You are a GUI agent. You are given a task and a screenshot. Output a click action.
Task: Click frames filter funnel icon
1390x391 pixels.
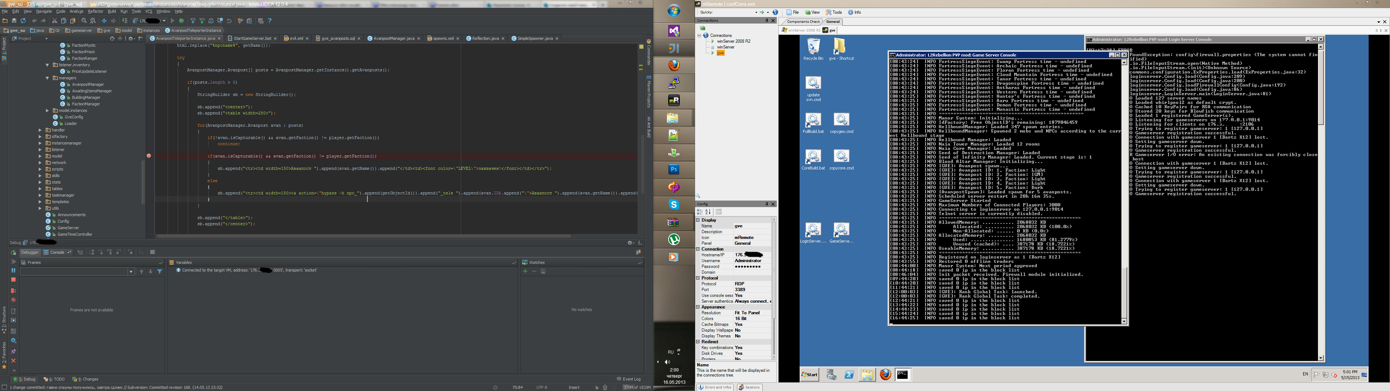160,272
